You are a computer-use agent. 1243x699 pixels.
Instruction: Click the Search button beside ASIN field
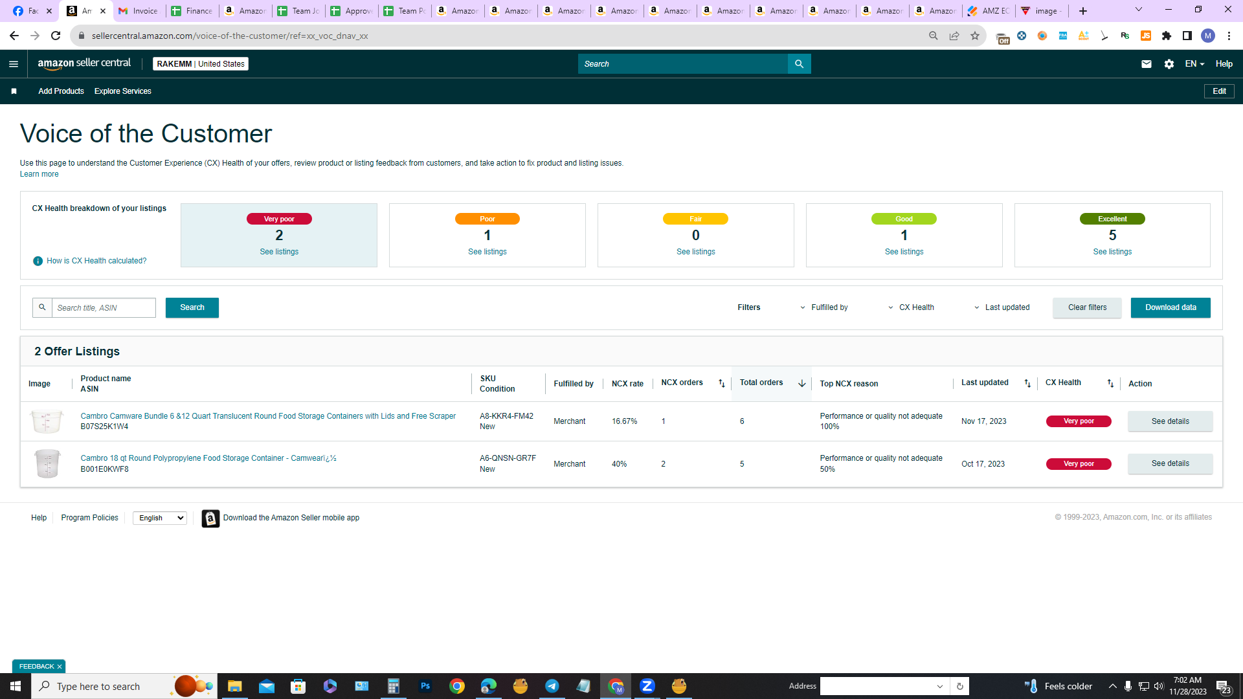(x=192, y=307)
